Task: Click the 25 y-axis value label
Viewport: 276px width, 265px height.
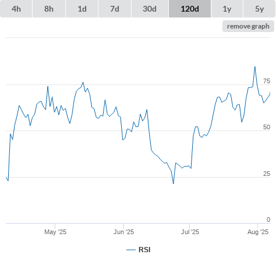Action: tap(267, 174)
